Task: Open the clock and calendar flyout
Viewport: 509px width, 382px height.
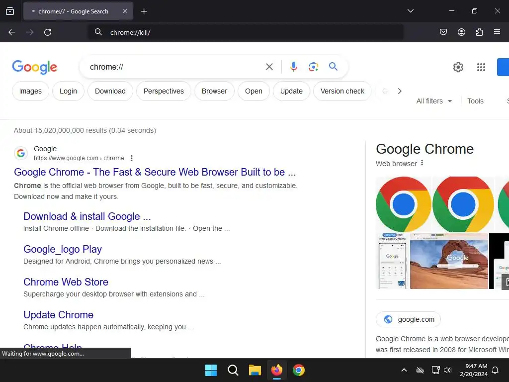Action: click(474, 370)
